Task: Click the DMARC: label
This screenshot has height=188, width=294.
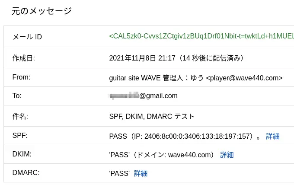Action: point(26,172)
